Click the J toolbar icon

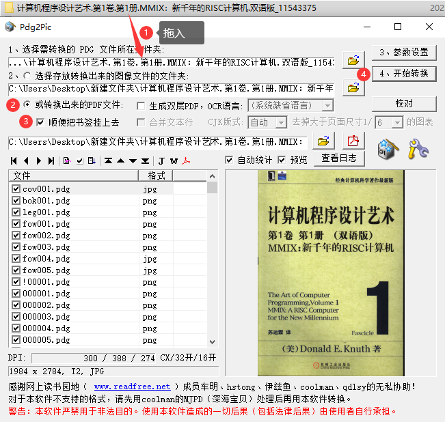(161, 161)
